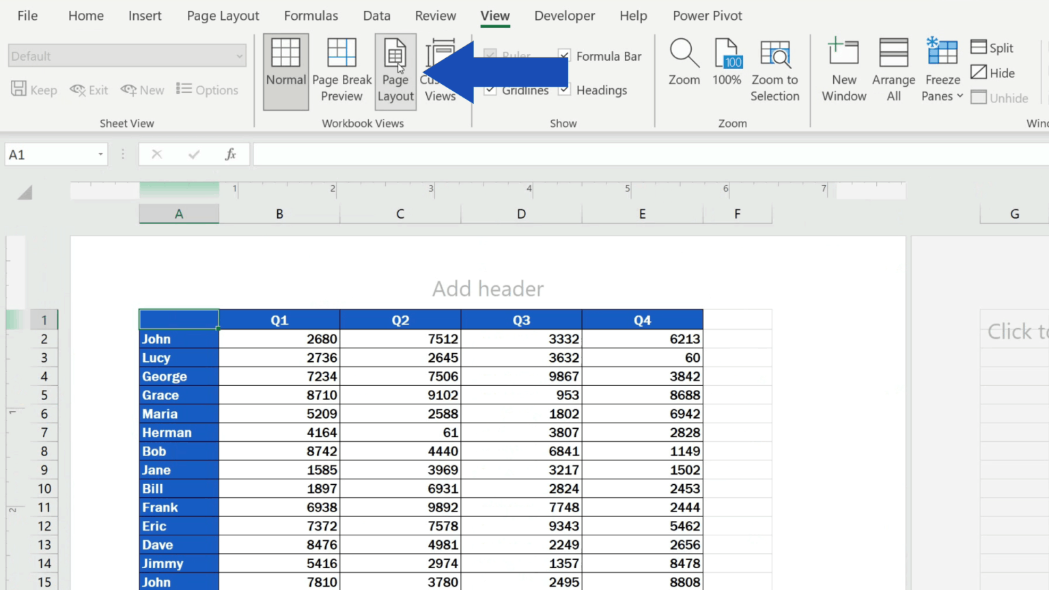Uncheck the Headings checkbox
Screen dimensions: 1049x590
[x=564, y=89]
